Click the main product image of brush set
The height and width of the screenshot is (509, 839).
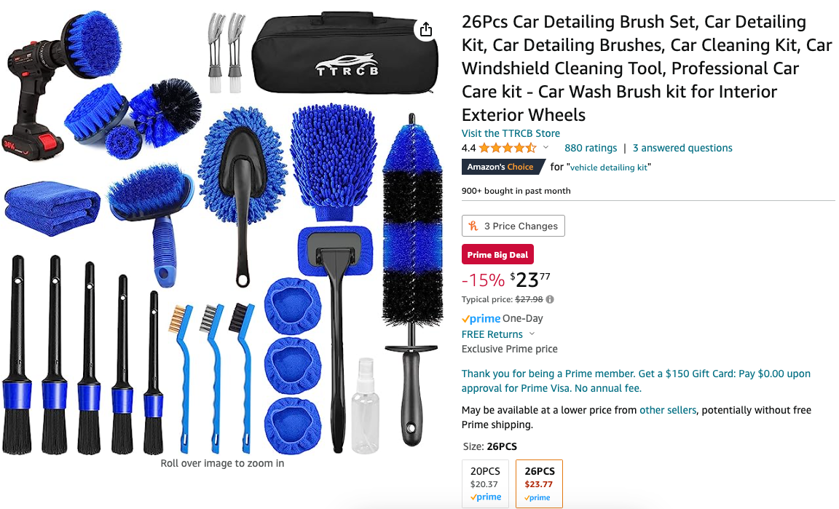click(x=223, y=233)
